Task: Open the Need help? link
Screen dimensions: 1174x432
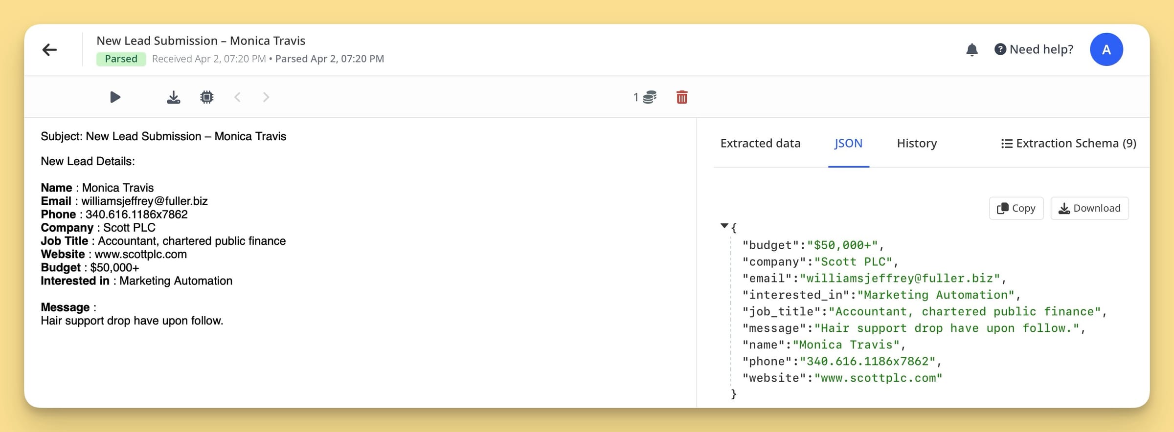Action: (x=1034, y=49)
